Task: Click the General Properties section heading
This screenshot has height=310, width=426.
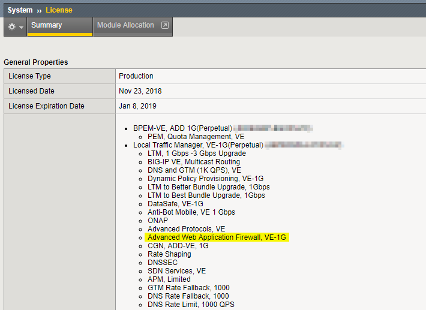Action: 36,62
